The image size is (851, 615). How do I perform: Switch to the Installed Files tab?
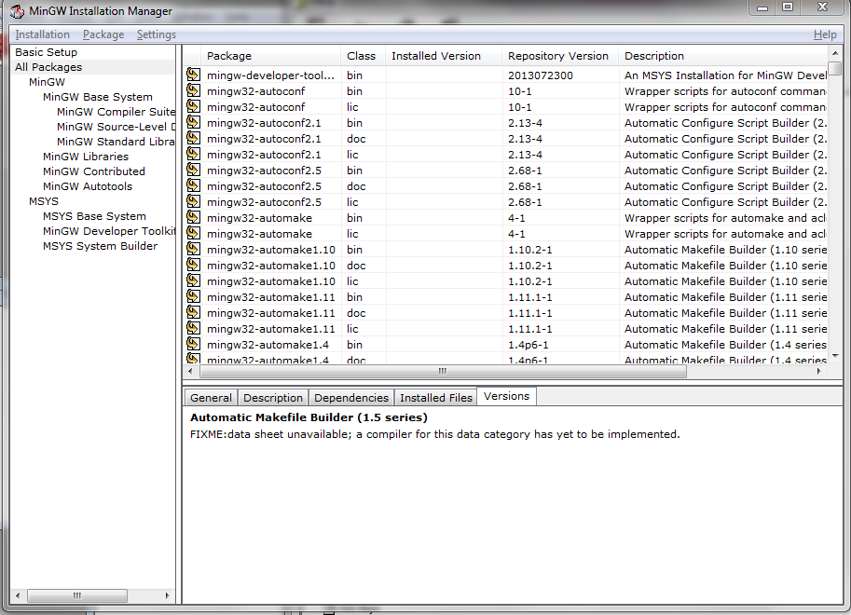pyautogui.click(x=436, y=398)
